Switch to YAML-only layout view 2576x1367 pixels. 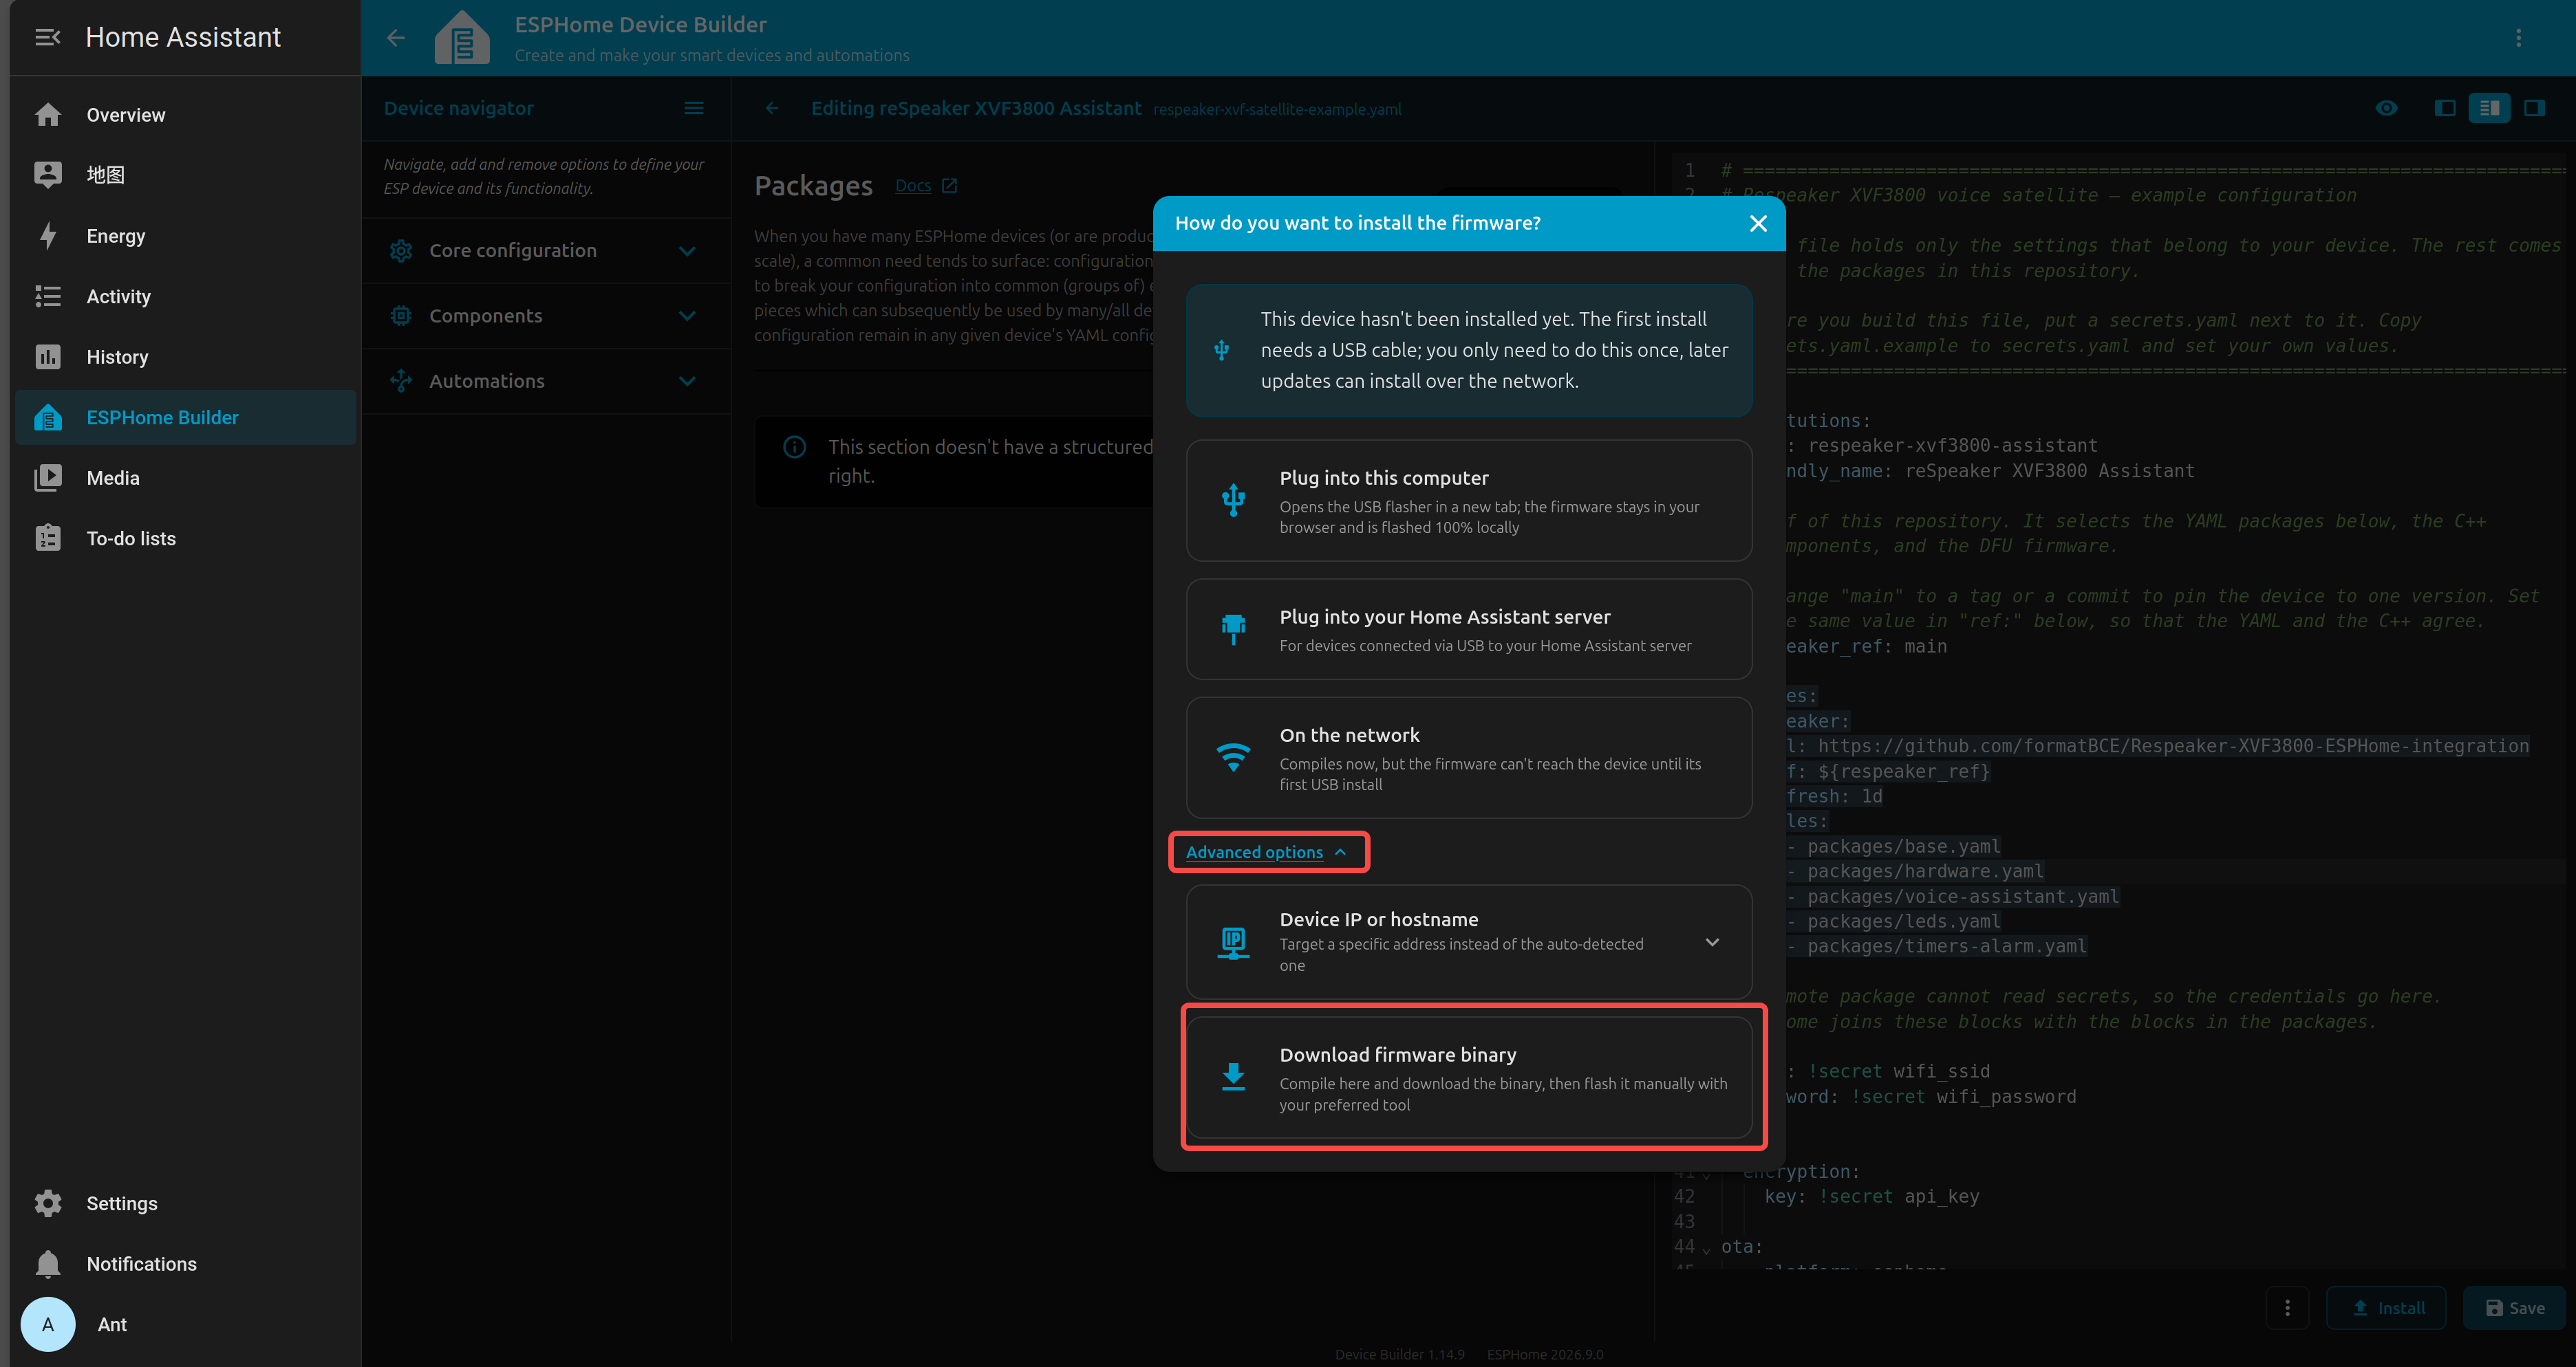(2534, 108)
